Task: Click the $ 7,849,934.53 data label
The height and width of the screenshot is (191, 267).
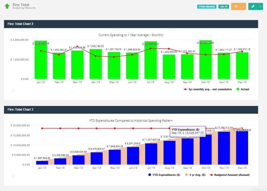Action: (x=115, y=146)
